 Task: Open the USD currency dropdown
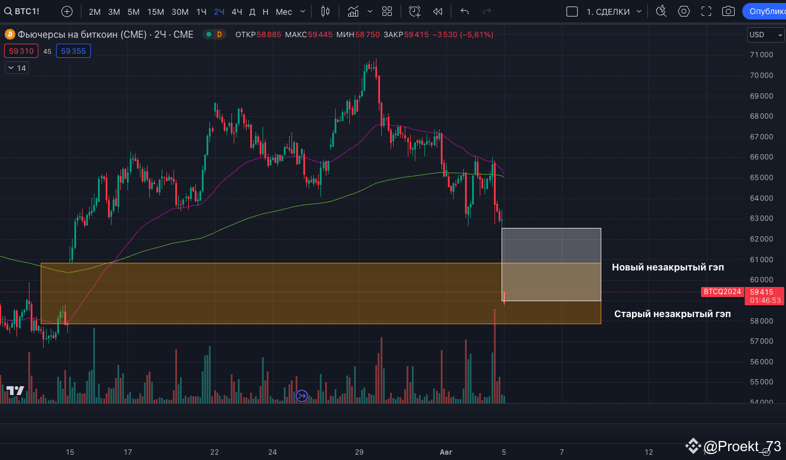(x=765, y=34)
